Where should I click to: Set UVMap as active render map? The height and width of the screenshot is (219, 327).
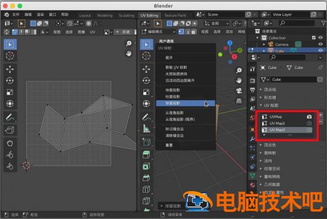click(309, 117)
